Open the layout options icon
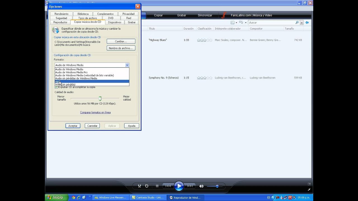 [232, 23]
